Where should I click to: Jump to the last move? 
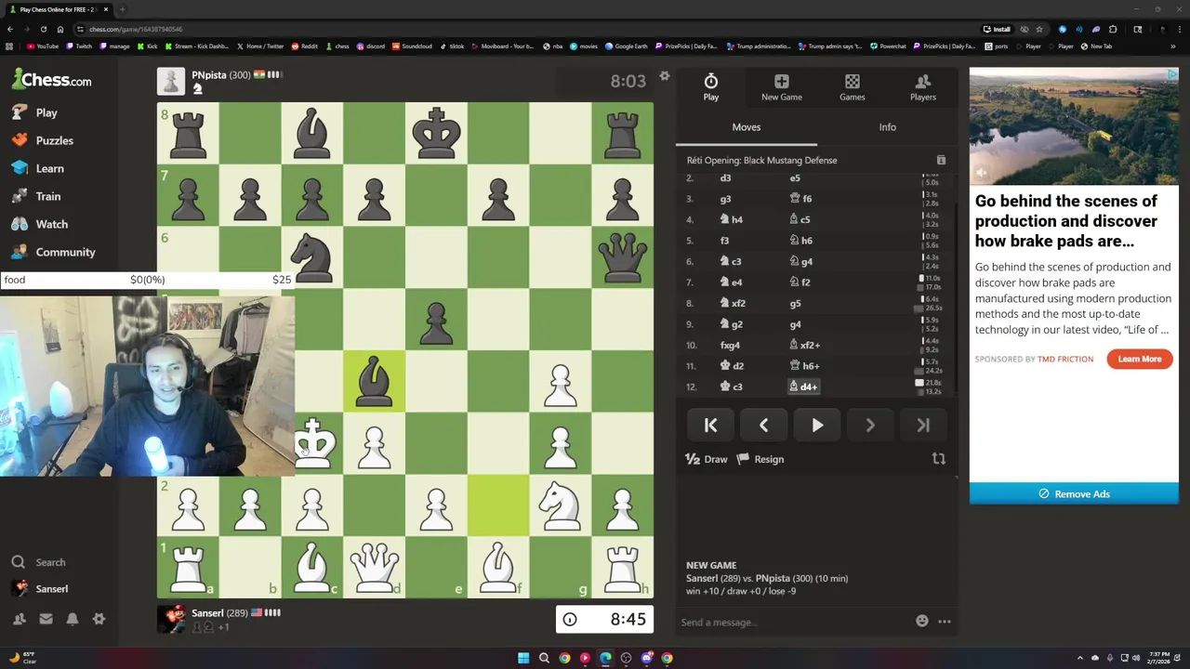pos(923,426)
